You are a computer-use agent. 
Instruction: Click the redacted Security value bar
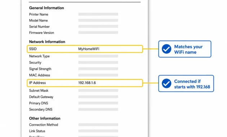(x=98, y=62)
